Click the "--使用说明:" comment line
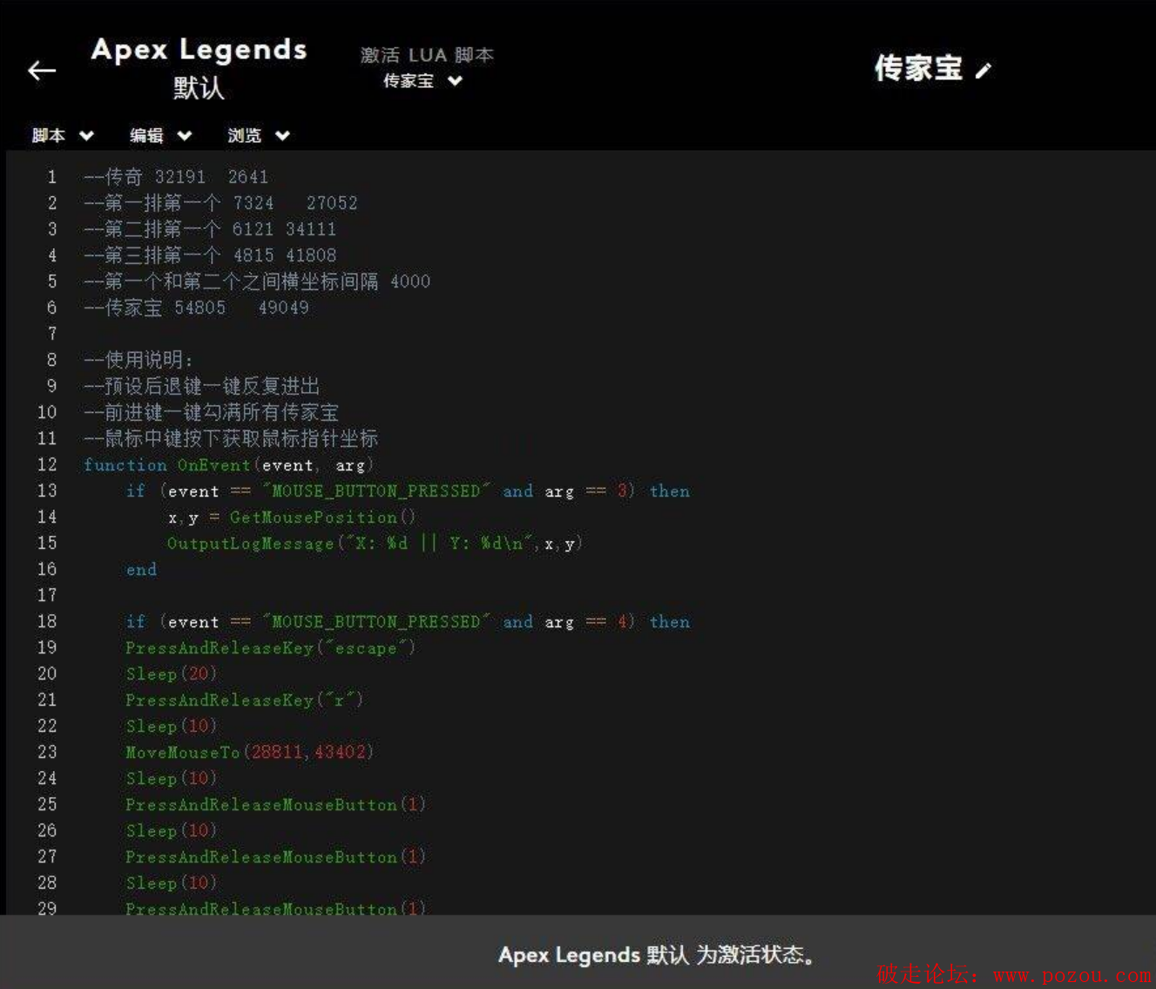This screenshot has height=989, width=1156. [x=139, y=360]
